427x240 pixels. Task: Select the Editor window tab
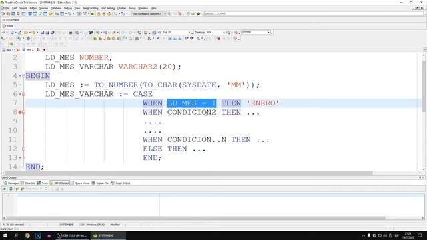[8, 26]
